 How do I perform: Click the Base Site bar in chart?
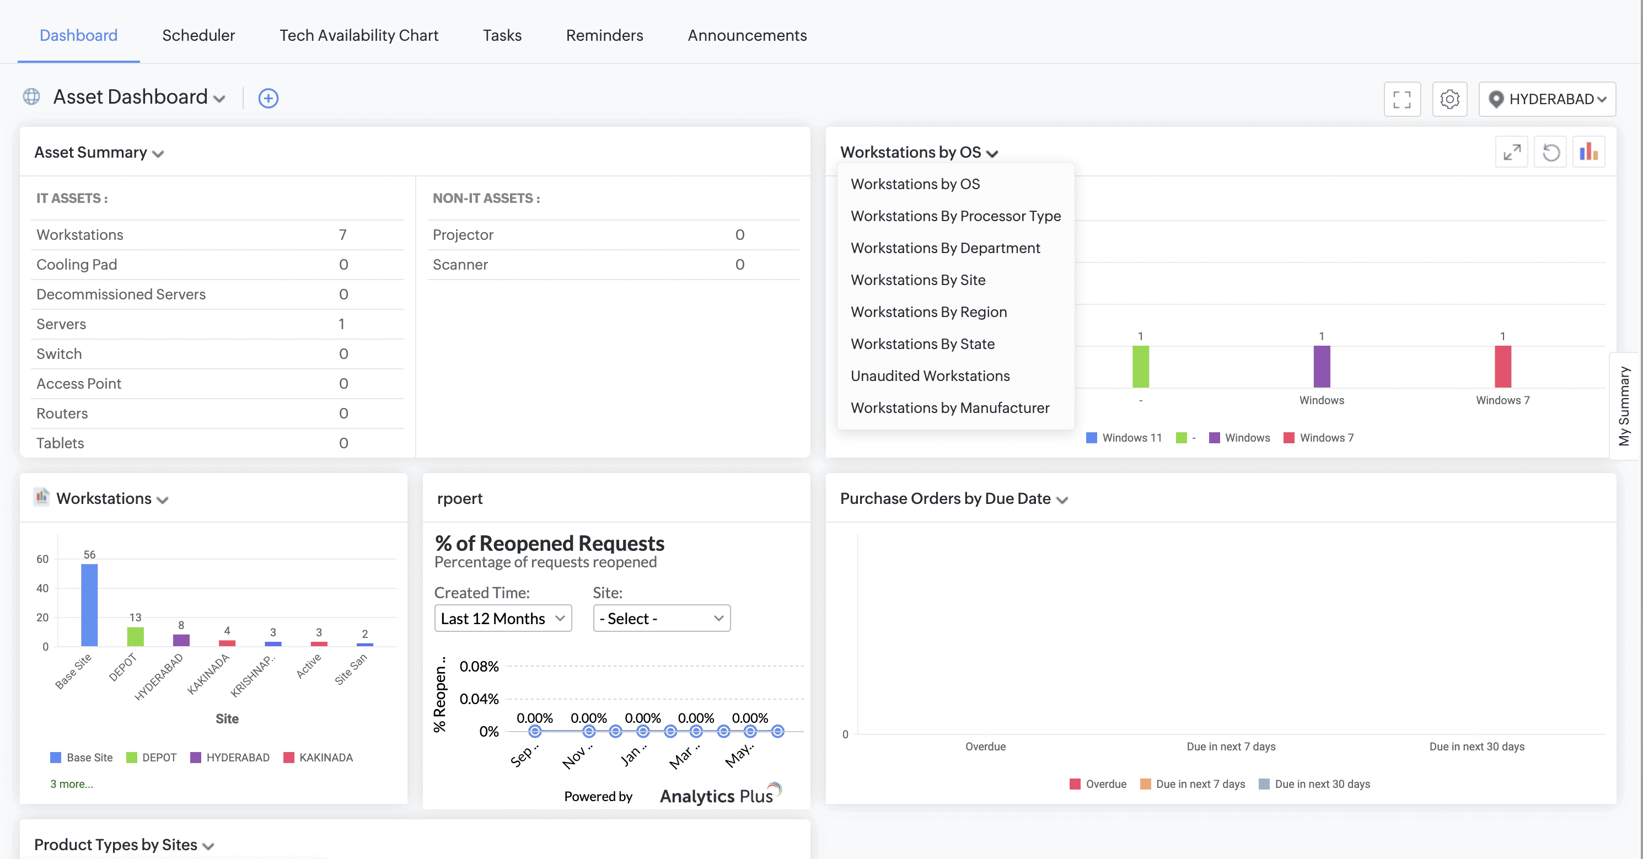pos(89,604)
